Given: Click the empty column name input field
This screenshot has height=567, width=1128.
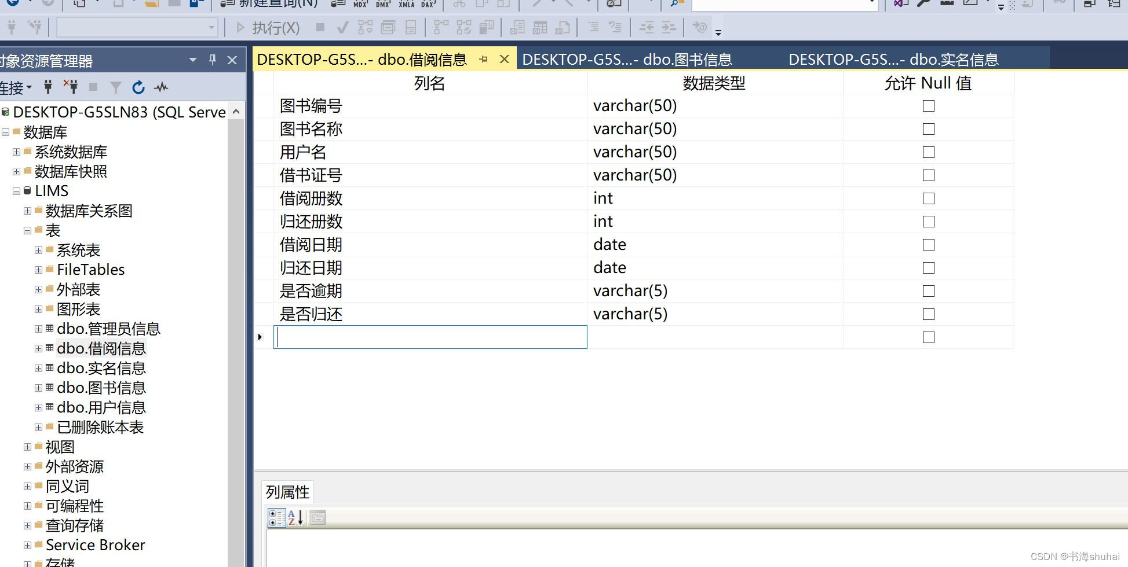Looking at the screenshot, I should click(430, 337).
